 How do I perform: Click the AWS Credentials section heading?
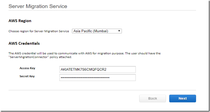[24, 43]
